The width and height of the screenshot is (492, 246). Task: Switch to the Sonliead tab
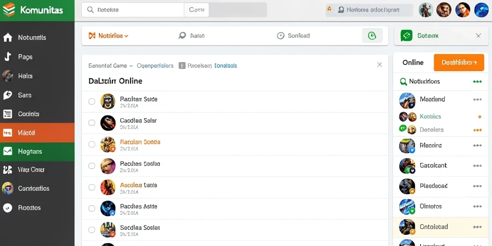294,36
